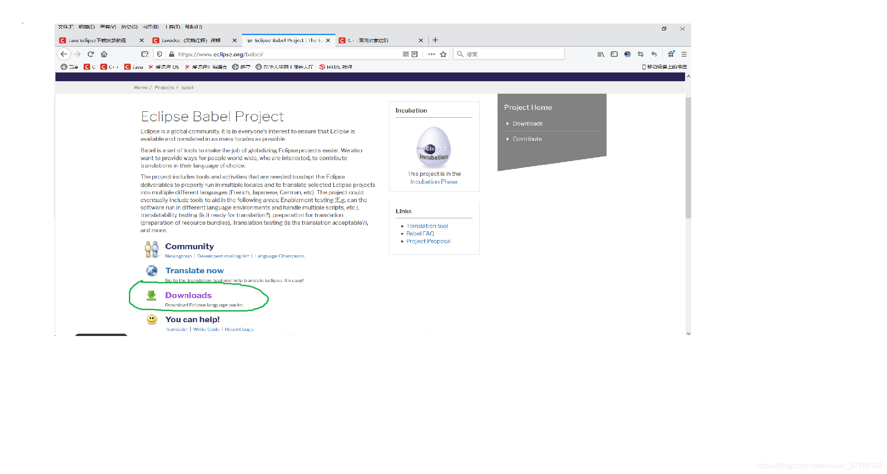Open the 查看(V) View menu
The image size is (887, 474).
pyautogui.click(x=108, y=27)
